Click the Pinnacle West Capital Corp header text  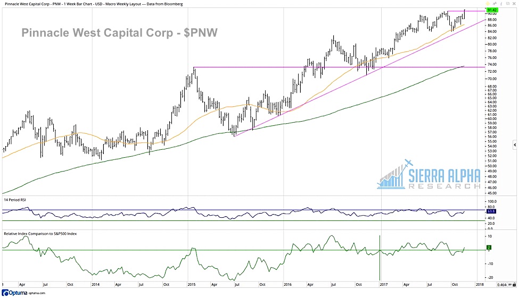pos(94,4)
